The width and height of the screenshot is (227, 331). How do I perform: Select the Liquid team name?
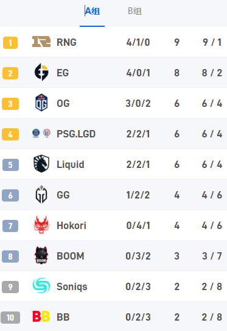[x=71, y=164]
